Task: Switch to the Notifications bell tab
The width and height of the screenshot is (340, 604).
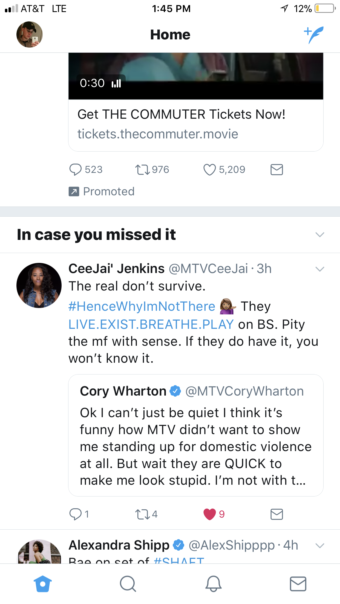Action: [x=214, y=584]
